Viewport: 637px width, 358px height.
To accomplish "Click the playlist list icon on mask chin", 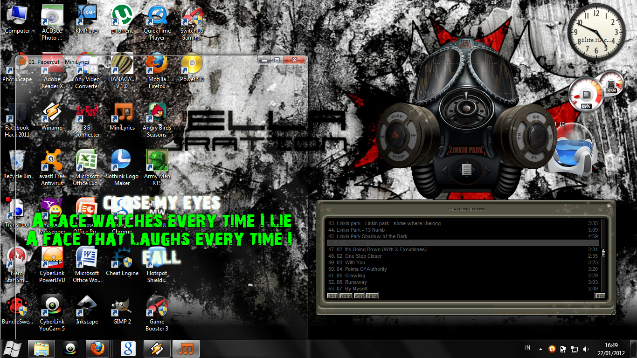I will [467, 170].
